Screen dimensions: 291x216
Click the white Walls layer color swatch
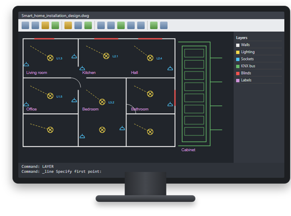click(x=238, y=45)
